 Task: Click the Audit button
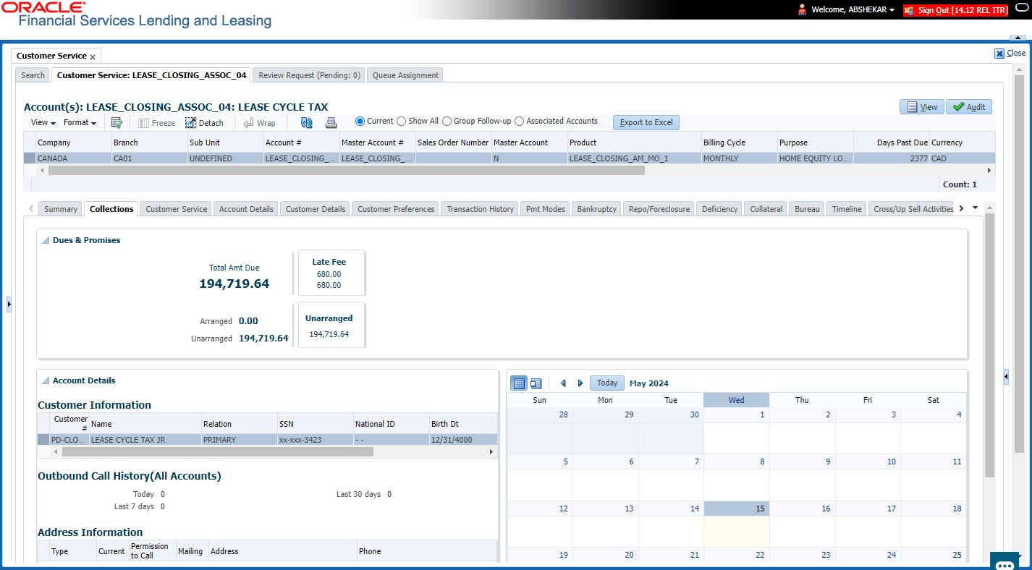[x=969, y=107]
